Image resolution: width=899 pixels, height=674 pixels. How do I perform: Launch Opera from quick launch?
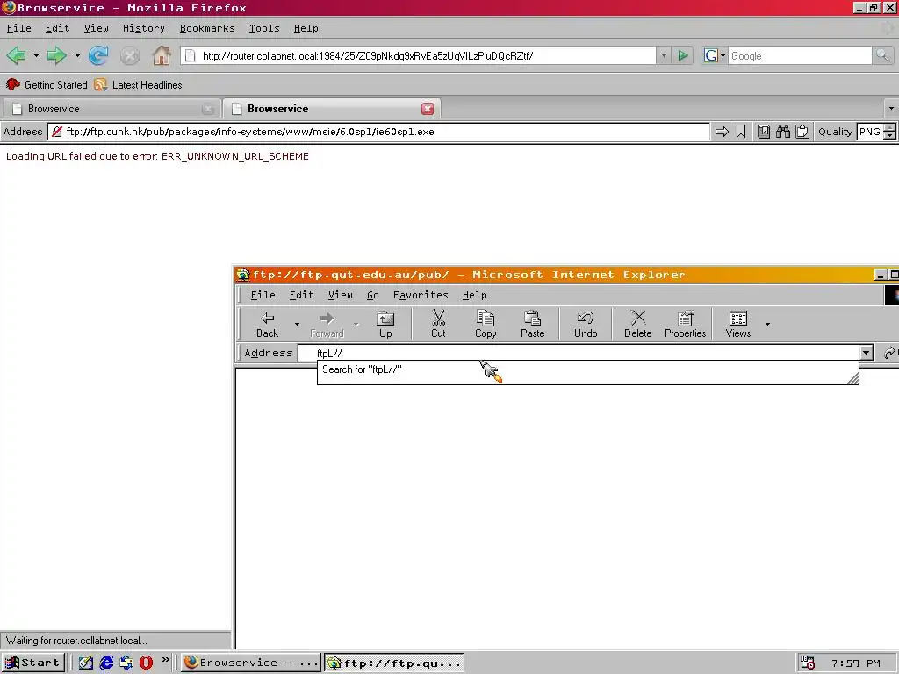pos(147,663)
